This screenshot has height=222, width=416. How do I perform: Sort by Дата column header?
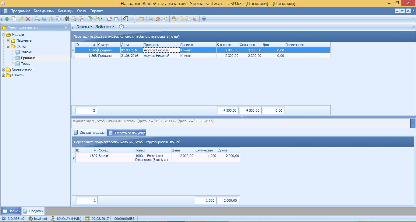coord(132,45)
